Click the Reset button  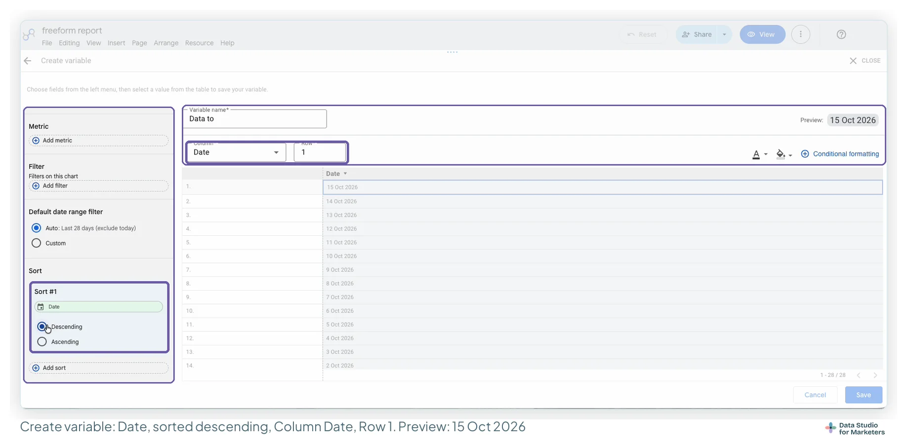click(642, 35)
